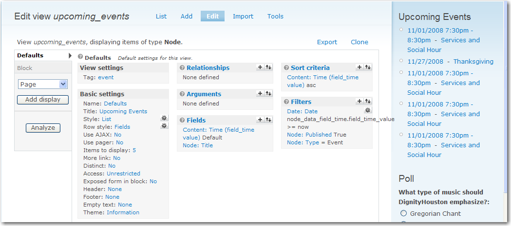Click the Filters help question icon
511x226 pixels.
click(x=286, y=102)
